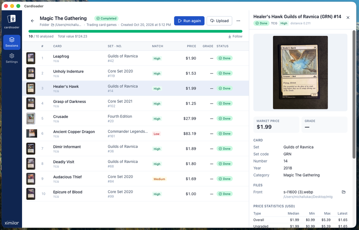
Task: Click the ximilar logo in sidebar
Action: (12, 223)
